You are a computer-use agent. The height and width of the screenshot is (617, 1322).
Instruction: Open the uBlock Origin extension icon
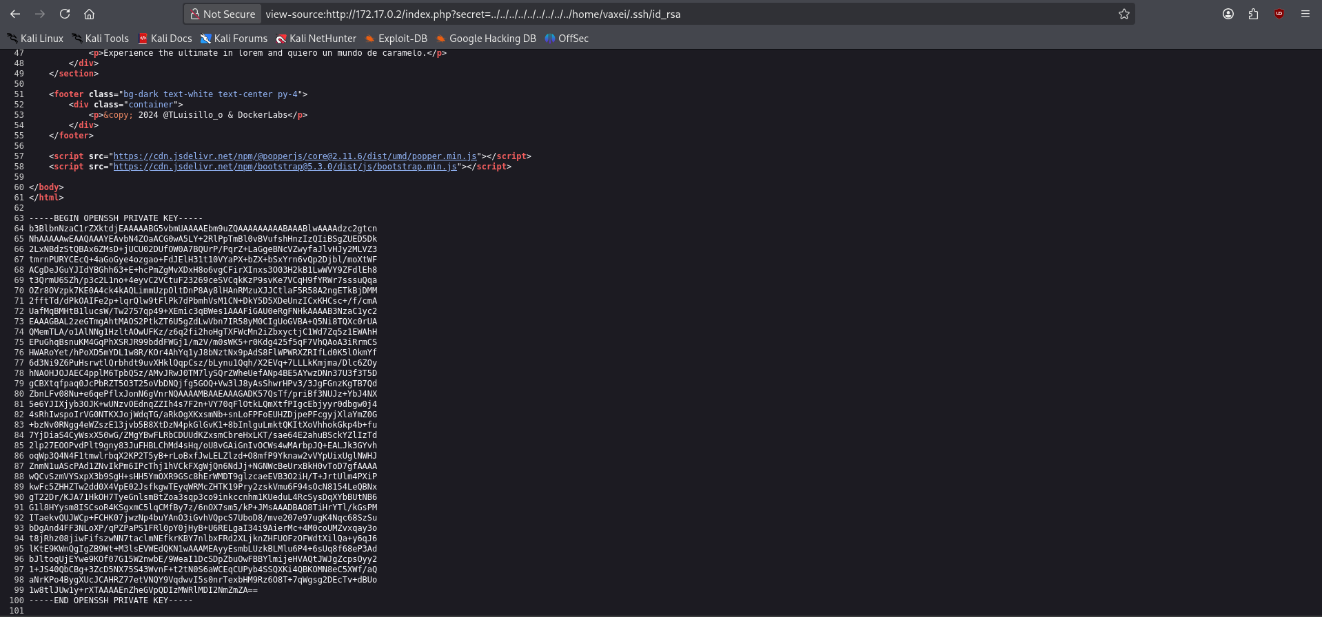pyautogui.click(x=1279, y=14)
